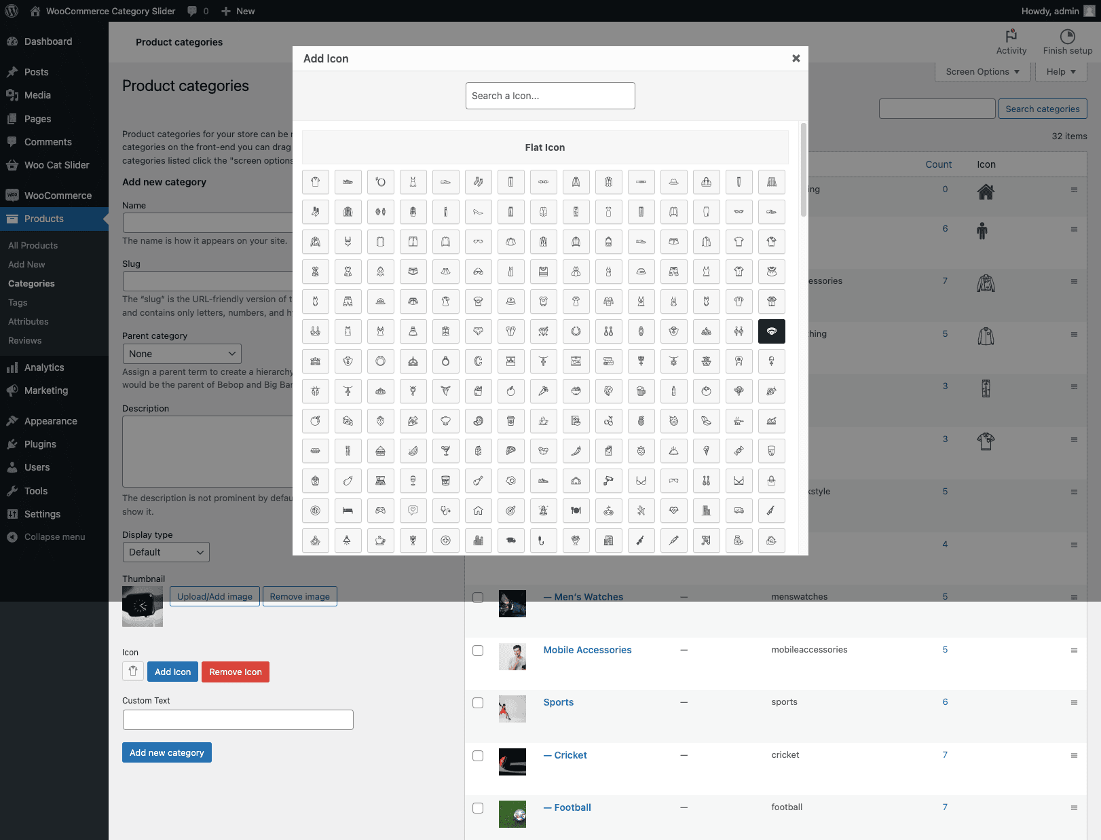Choose the stethoscope icon
The height and width of the screenshot is (840, 1101).
(x=445, y=511)
